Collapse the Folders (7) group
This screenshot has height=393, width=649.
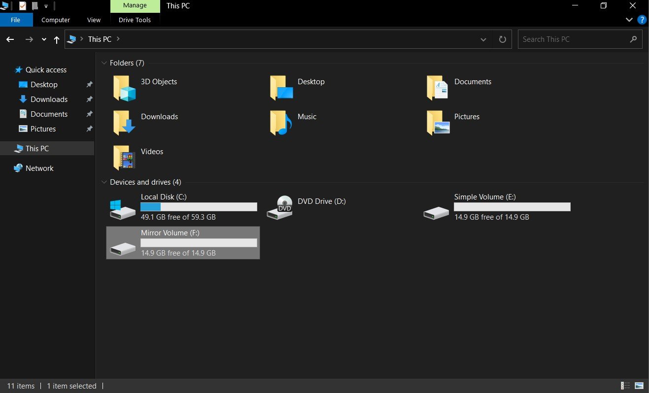[104, 63]
